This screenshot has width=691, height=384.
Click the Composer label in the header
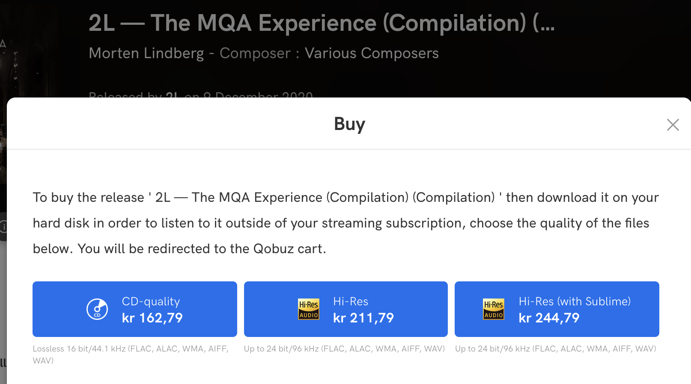tap(255, 53)
